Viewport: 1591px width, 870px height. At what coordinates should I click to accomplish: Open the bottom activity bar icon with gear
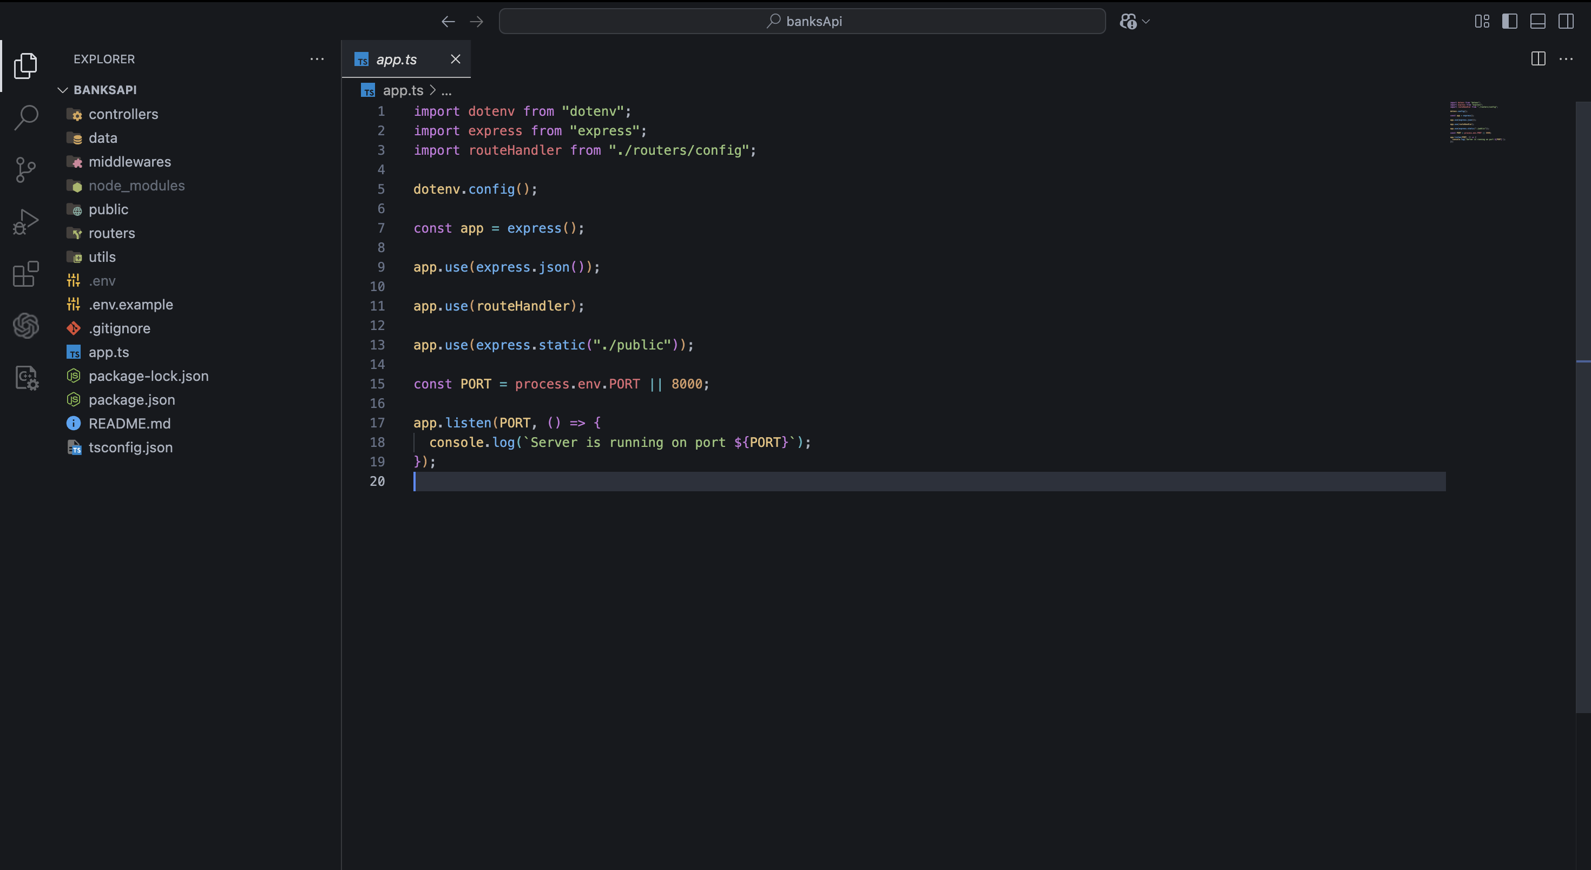26,378
